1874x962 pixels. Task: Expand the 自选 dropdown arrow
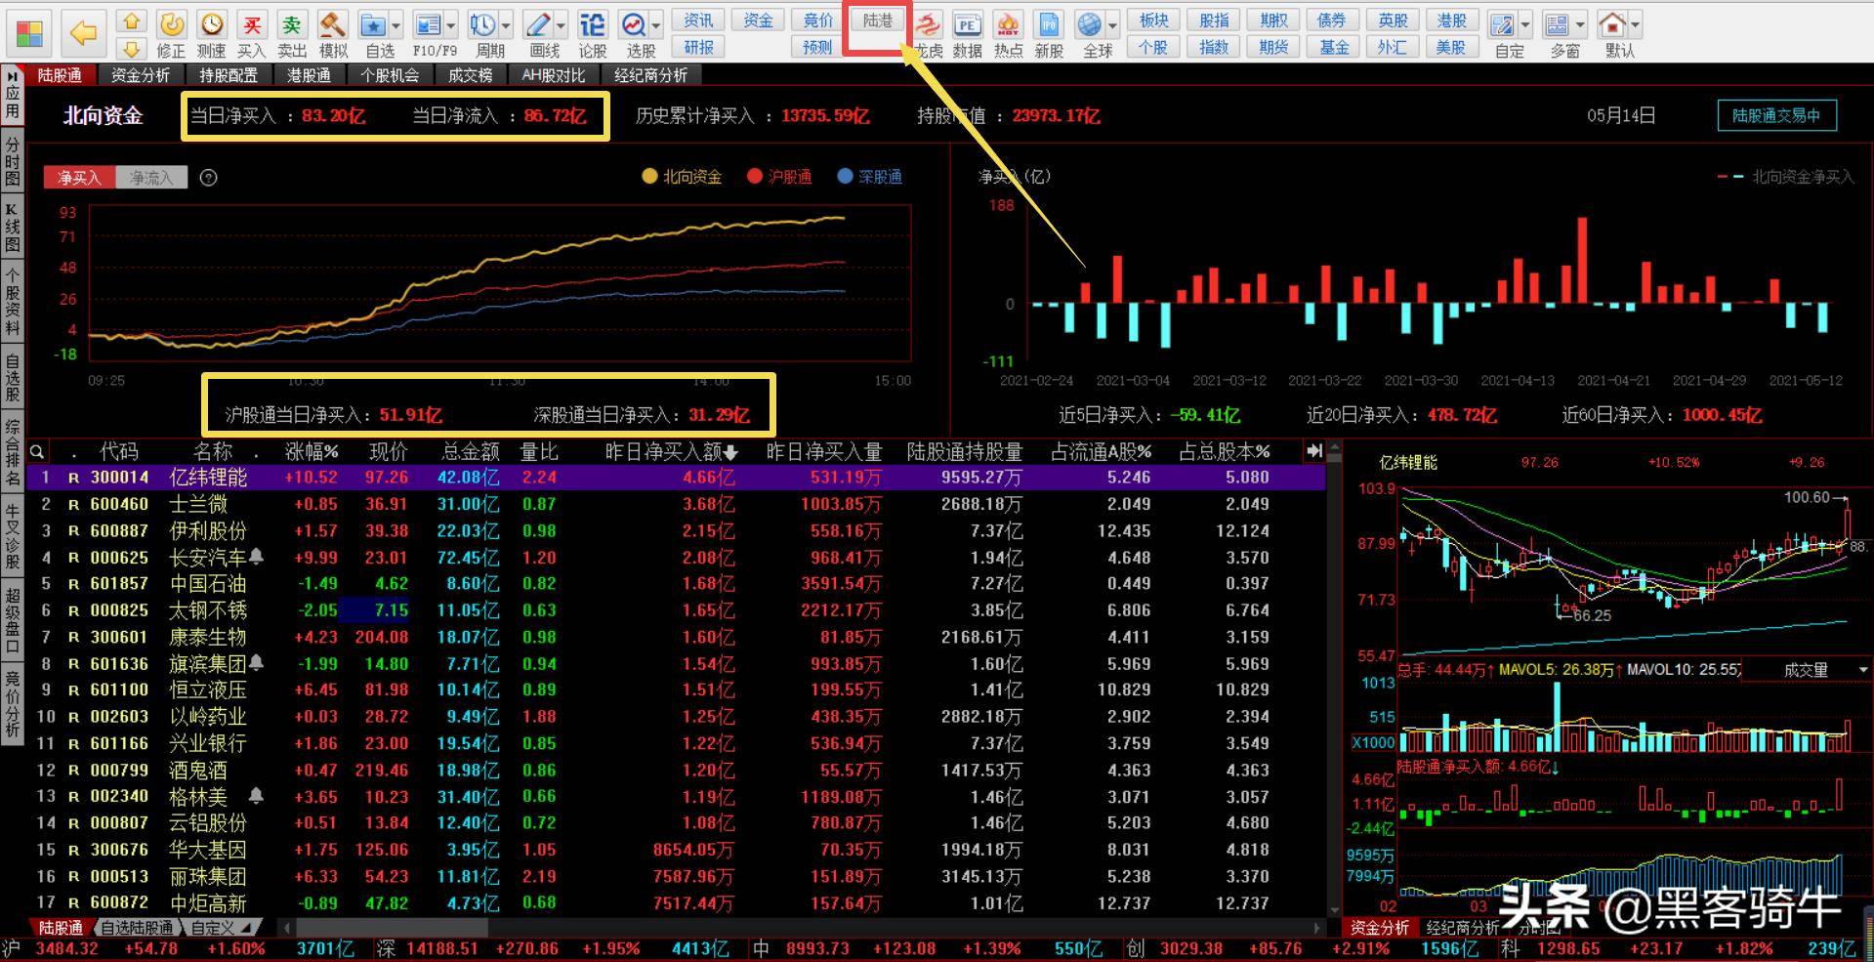click(396, 25)
